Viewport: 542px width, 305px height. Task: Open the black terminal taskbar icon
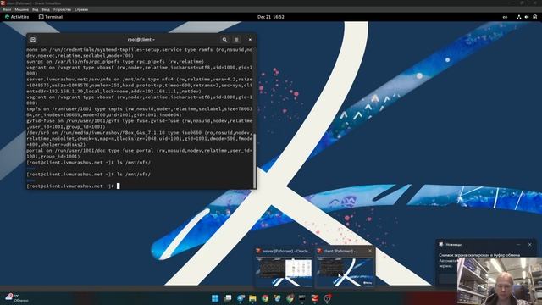point(302,298)
